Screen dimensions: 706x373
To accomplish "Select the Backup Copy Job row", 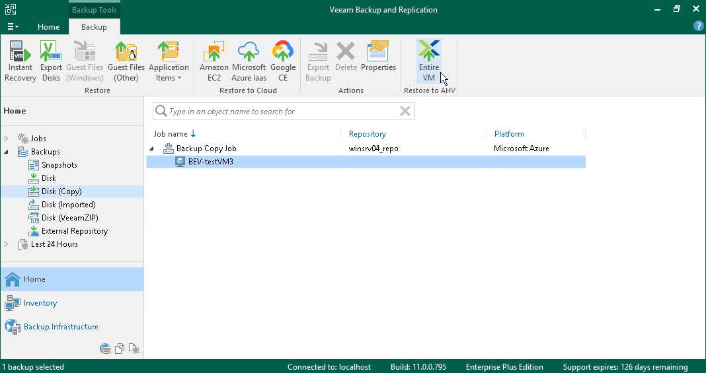I will (x=366, y=149).
